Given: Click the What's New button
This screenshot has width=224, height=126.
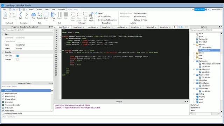Looking at the screenshot, I should click(x=199, y=9).
